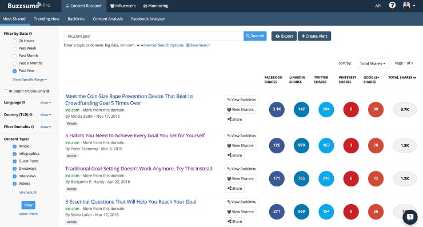The image size is (423, 227).
Task: Uncheck the Guest Posts content type
Action: point(14,161)
